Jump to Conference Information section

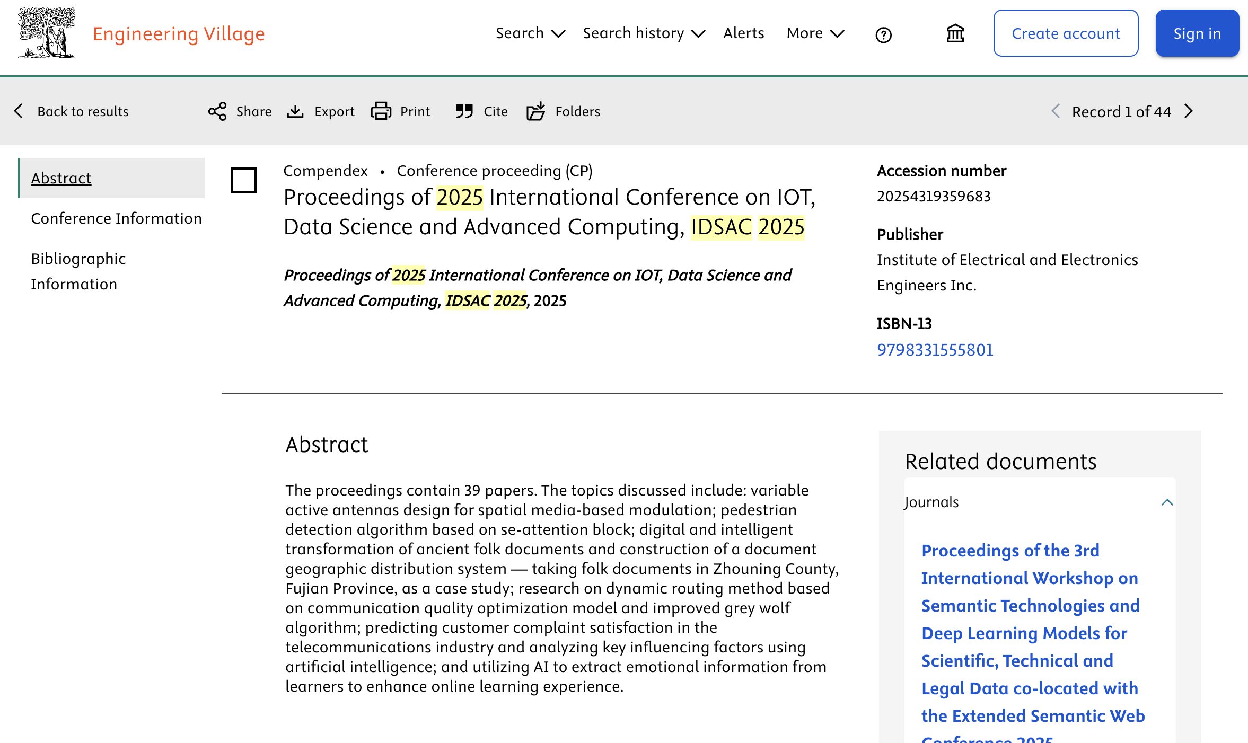[x=116, y=218]
